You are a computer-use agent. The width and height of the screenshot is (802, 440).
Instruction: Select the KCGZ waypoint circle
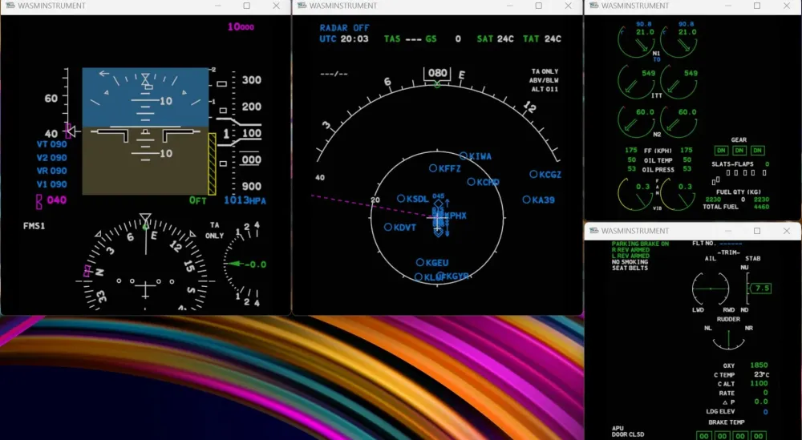[x=533, y=174]
